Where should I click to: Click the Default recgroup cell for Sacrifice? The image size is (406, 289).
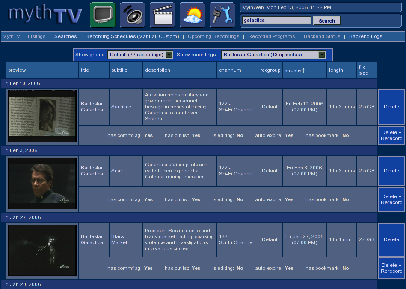pos(270,107)
